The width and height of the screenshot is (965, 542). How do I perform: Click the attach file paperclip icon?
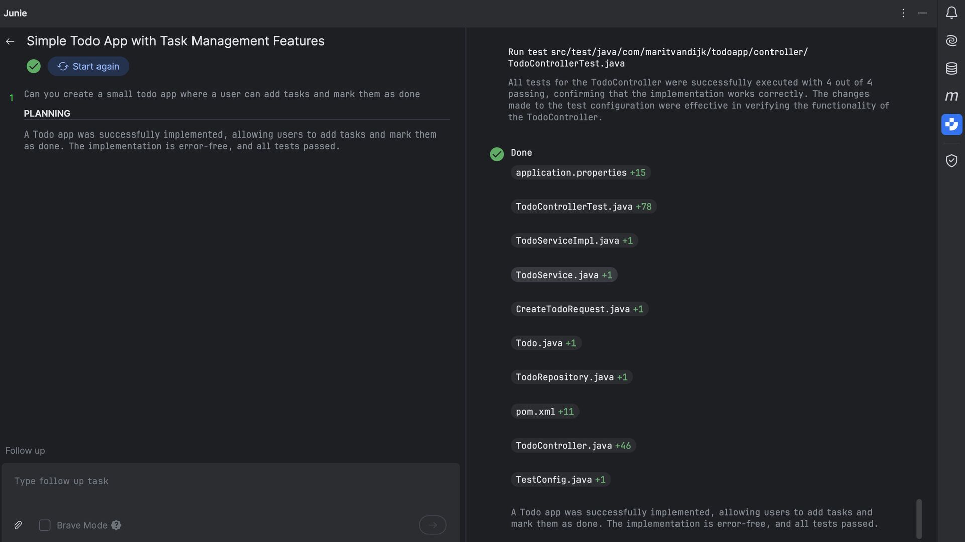[18, 525]
